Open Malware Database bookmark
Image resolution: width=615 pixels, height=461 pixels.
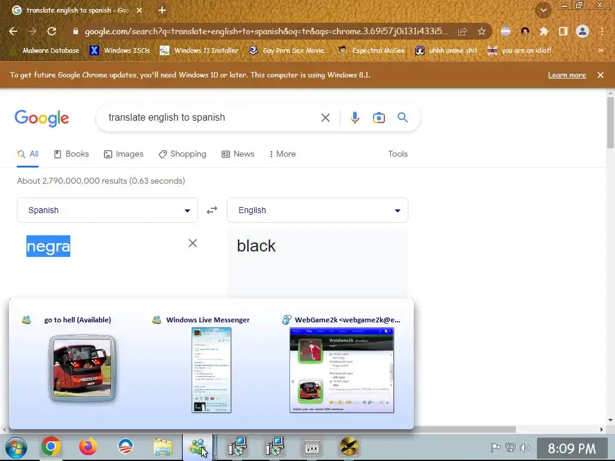tap(46, 50)
